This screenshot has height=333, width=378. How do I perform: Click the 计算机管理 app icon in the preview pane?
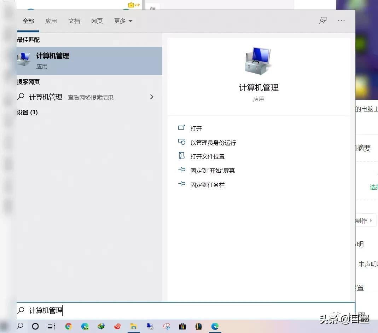pyautogui.click(x=258, y=60)
